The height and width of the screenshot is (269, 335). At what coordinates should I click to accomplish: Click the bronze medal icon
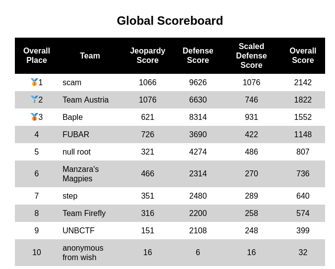(34, 117)
